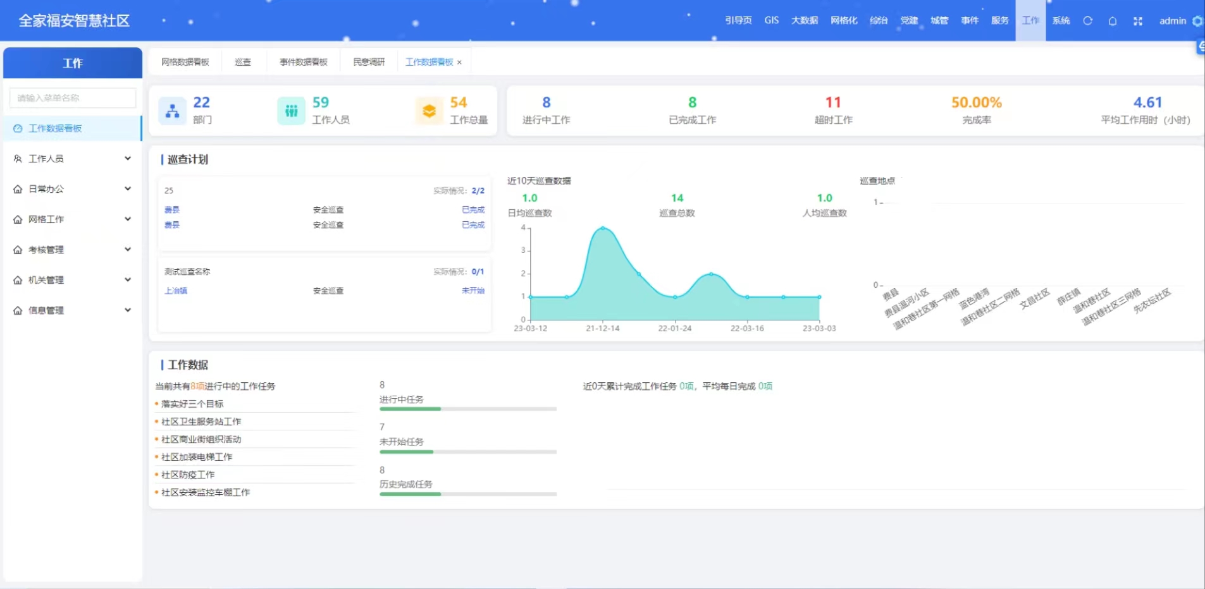1205x589 pixels.
Task: Click the menu name search field
Action: point(73,98)
